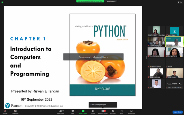Click the View layout button
Image resolution: width=184 pixels, height=115 pixels.
180,2
